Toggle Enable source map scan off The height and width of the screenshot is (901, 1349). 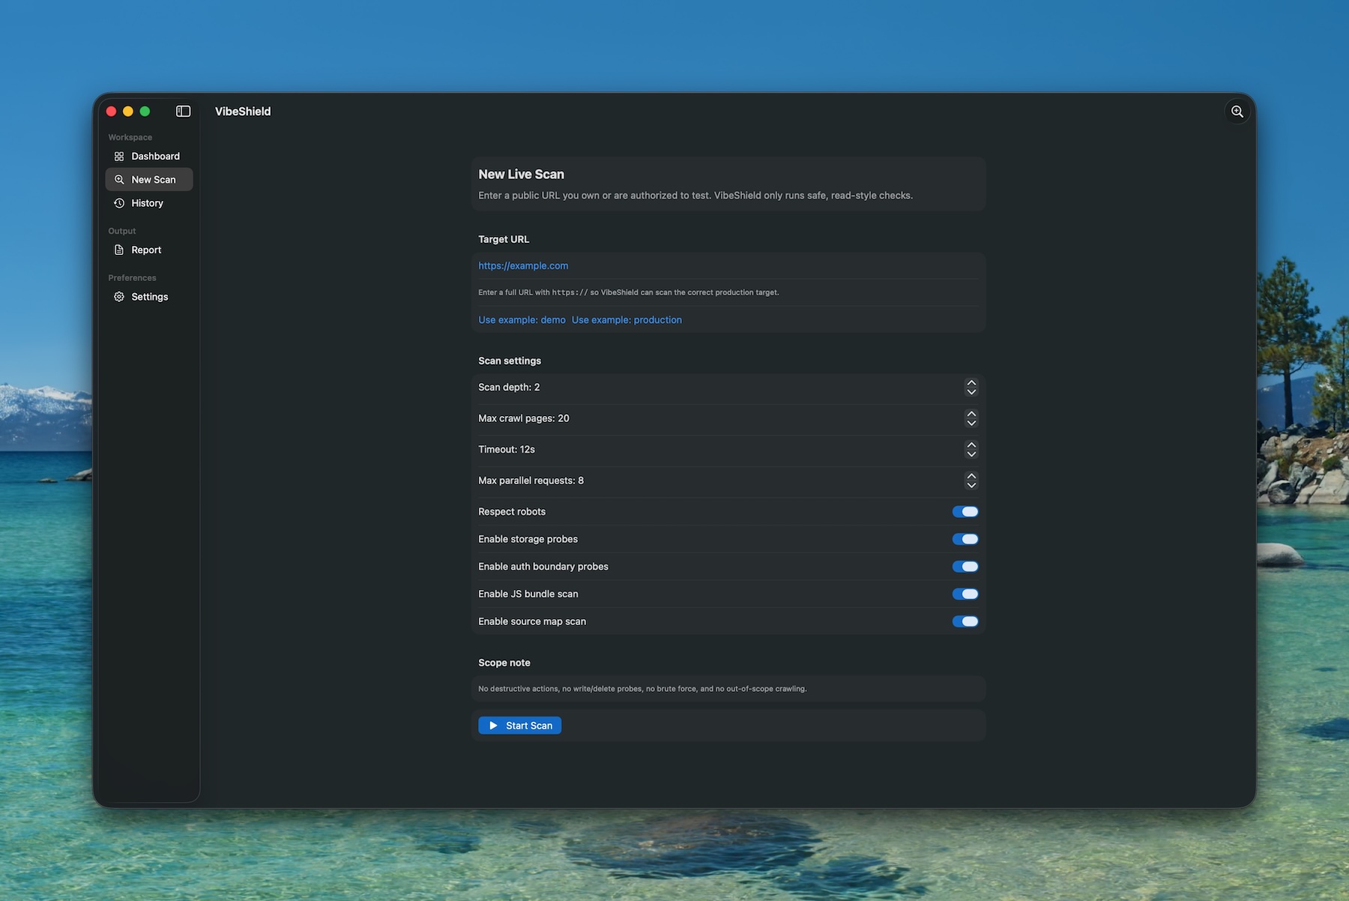pyautogui.click(x=965, y=621)
